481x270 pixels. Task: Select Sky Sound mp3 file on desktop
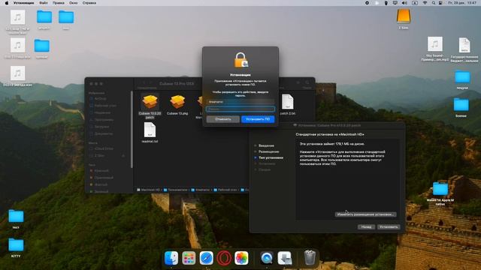tap(435, 49)
